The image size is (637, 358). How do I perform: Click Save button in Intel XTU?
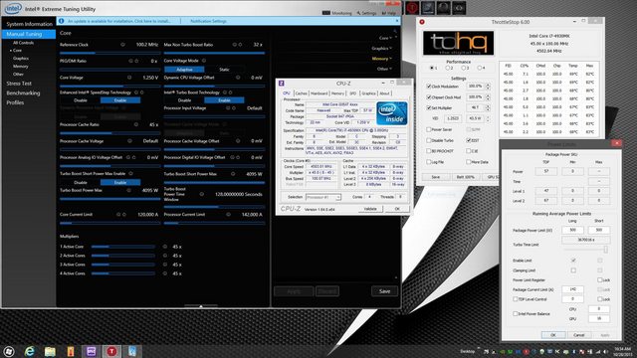coord(385,291)
